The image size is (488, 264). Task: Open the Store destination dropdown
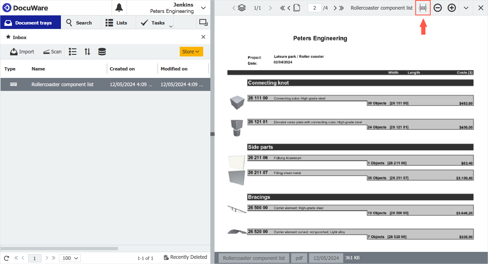pos(191,51)
